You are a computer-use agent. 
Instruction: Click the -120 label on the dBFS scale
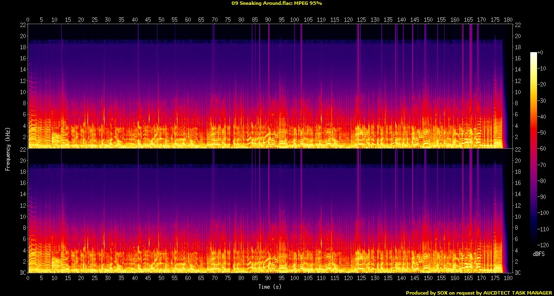(544, 245)
